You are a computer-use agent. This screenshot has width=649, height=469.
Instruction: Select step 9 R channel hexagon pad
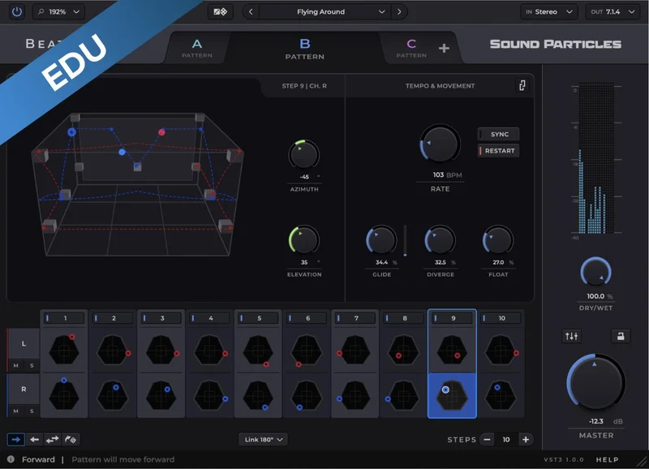tap(452, 396)
